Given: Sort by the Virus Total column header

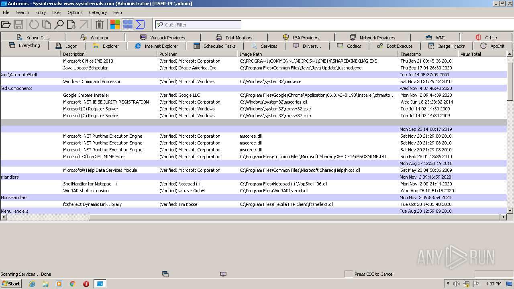Looking at the screenshot, I should tap(482, 54).
